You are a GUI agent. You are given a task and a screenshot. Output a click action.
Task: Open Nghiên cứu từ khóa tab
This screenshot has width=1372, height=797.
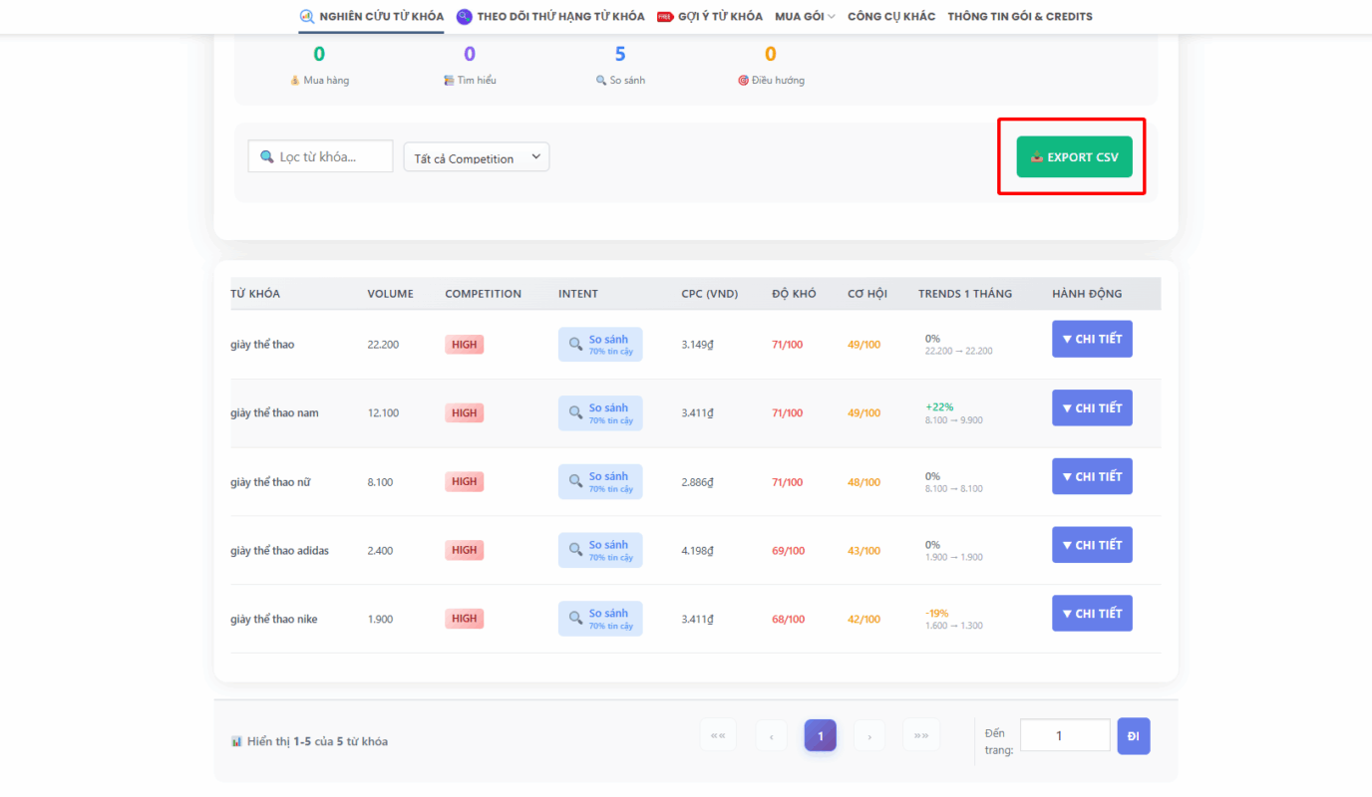tap(371, 16)
